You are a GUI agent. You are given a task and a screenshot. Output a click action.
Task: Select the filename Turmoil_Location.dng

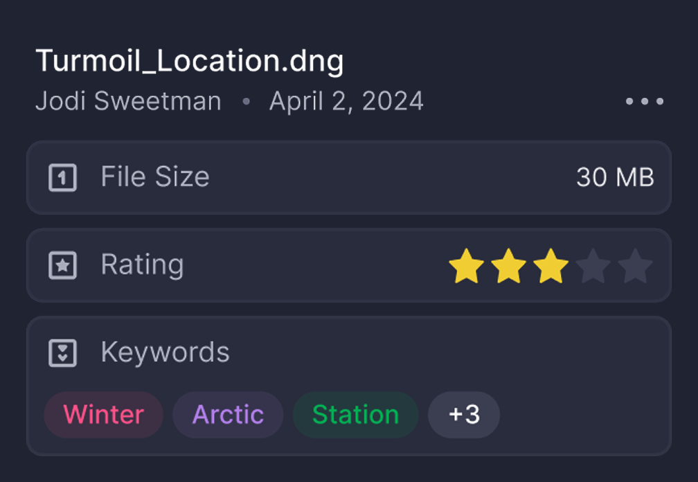(190, 61)
